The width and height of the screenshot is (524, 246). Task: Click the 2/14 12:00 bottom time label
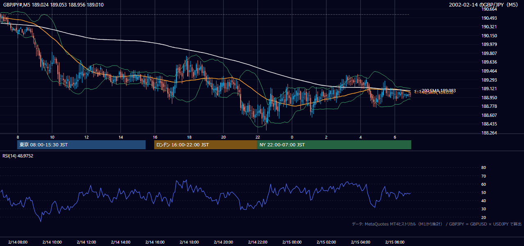[x=87, y=242]
